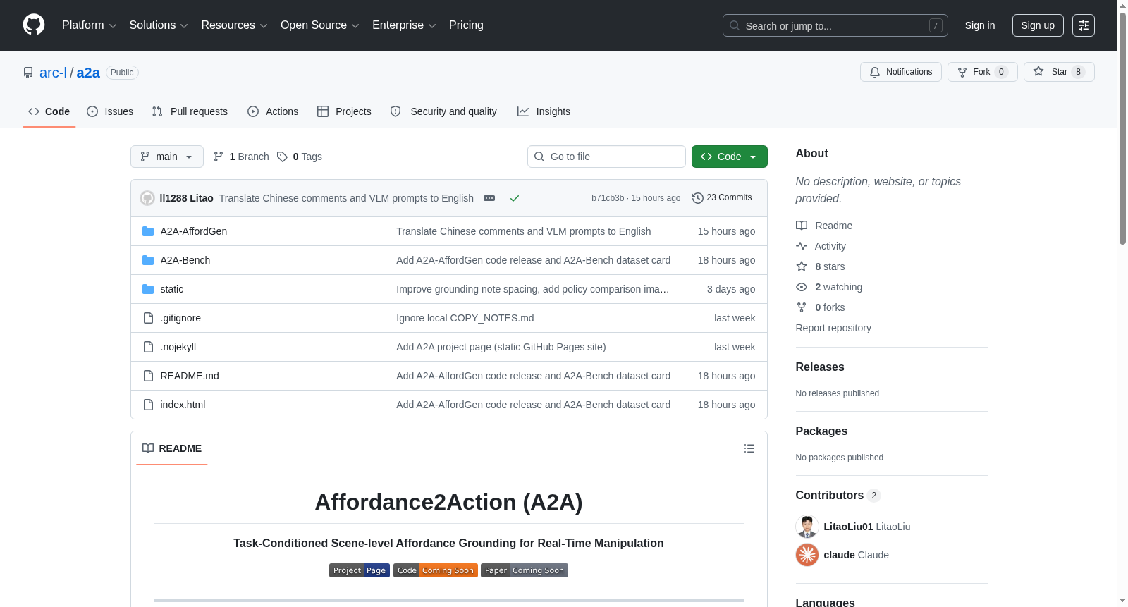Open the .gitignore file

click(180, 318)
